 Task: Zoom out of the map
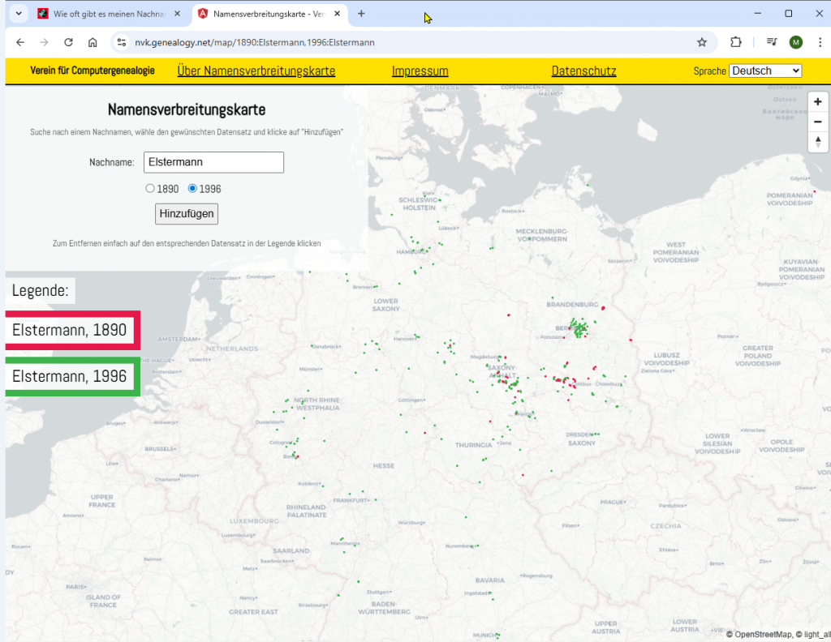pyautogui.click(x=817, y=122)
